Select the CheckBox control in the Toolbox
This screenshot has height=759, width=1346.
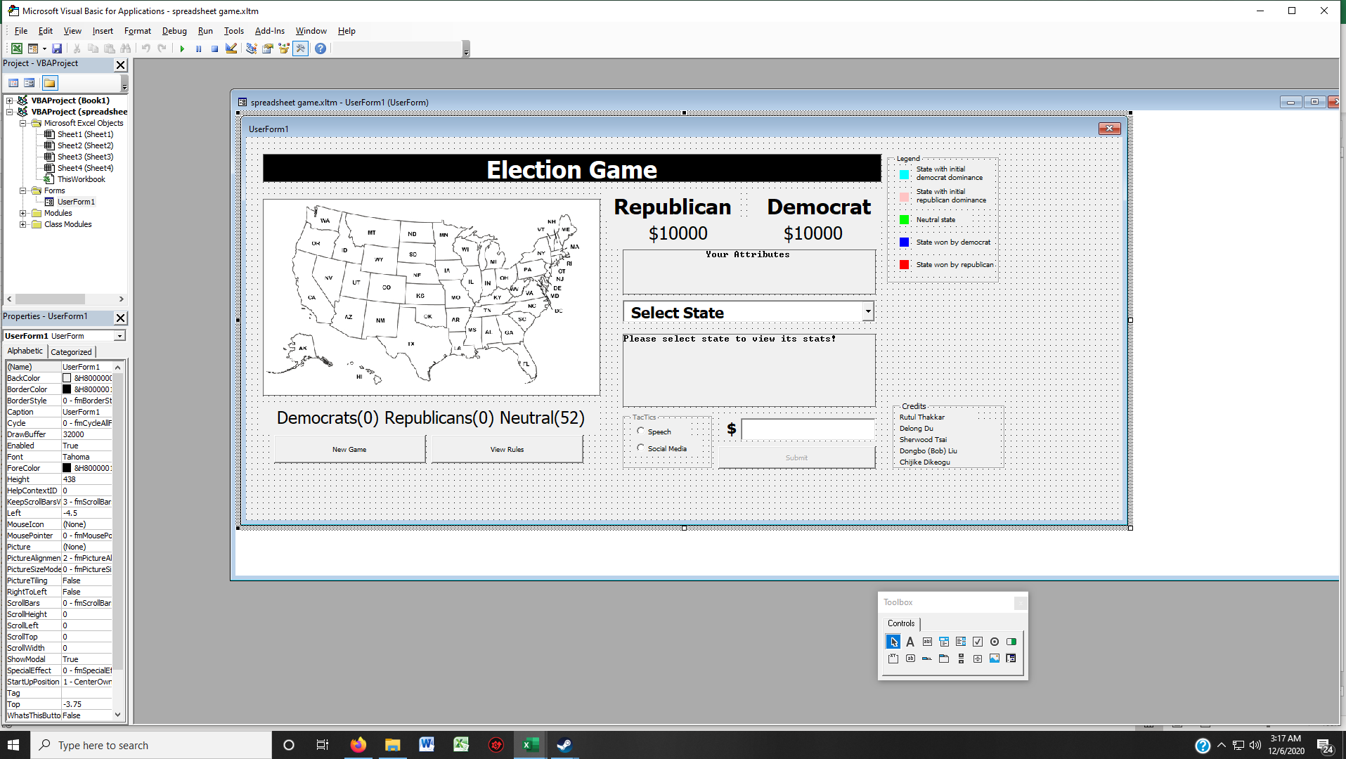pos(978,641)
